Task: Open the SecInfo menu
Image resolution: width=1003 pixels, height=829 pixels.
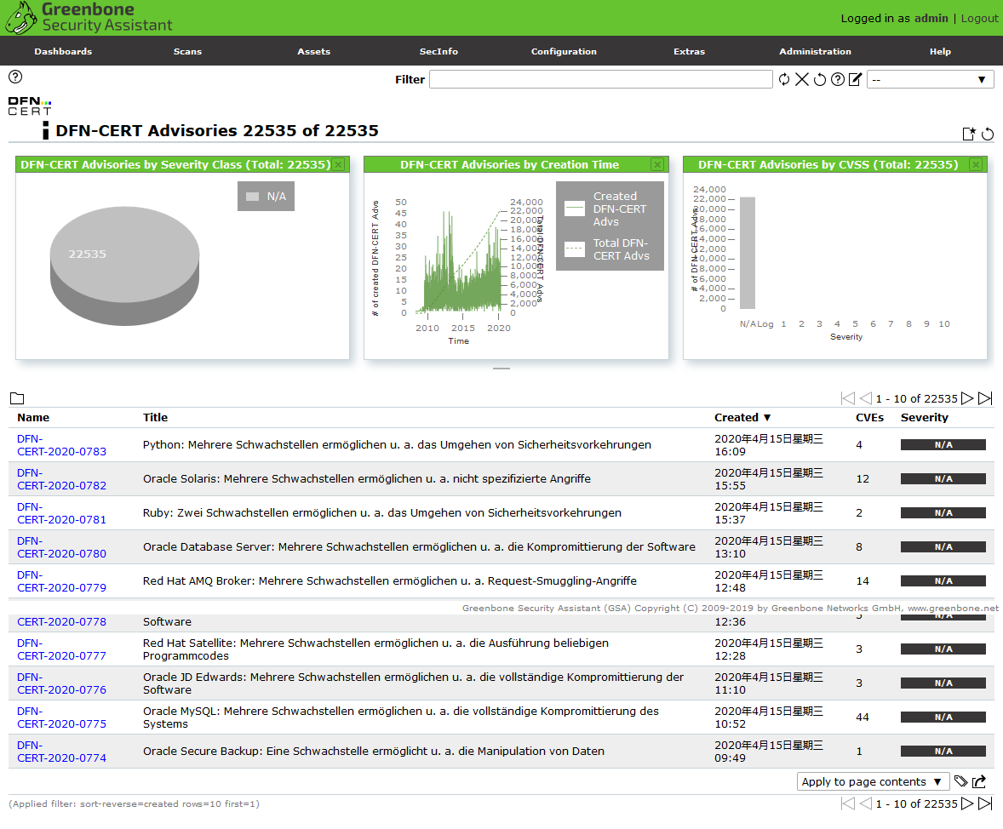Action: pos(438,51)
